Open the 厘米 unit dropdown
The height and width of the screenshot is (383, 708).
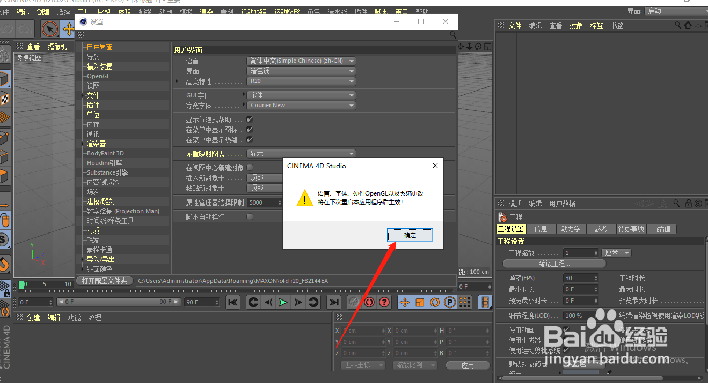[x=616, y=253]
